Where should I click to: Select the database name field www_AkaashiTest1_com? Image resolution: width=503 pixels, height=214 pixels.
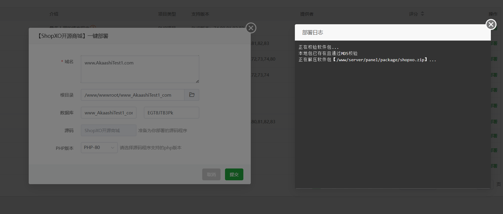coord(109,113)
